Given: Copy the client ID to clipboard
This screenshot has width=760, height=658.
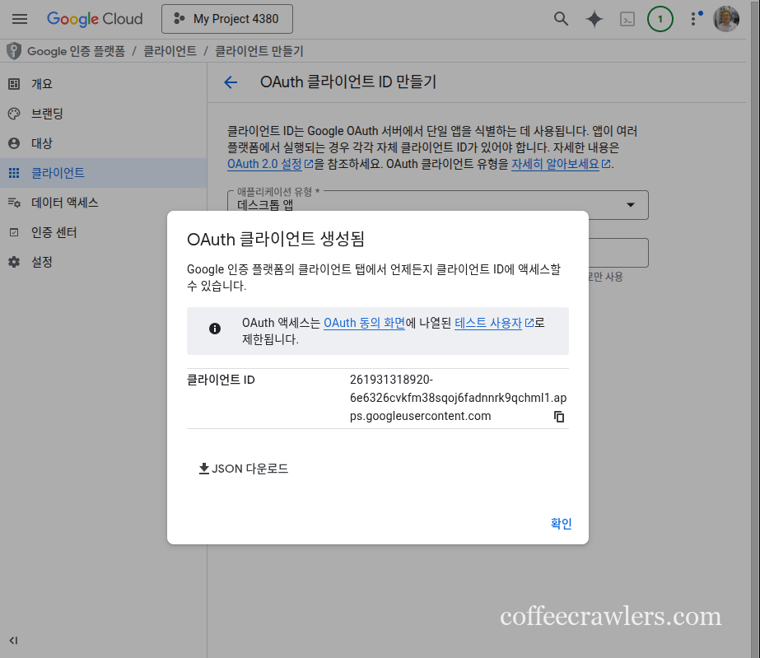Looking at the screenshot, I should point(559,417).
